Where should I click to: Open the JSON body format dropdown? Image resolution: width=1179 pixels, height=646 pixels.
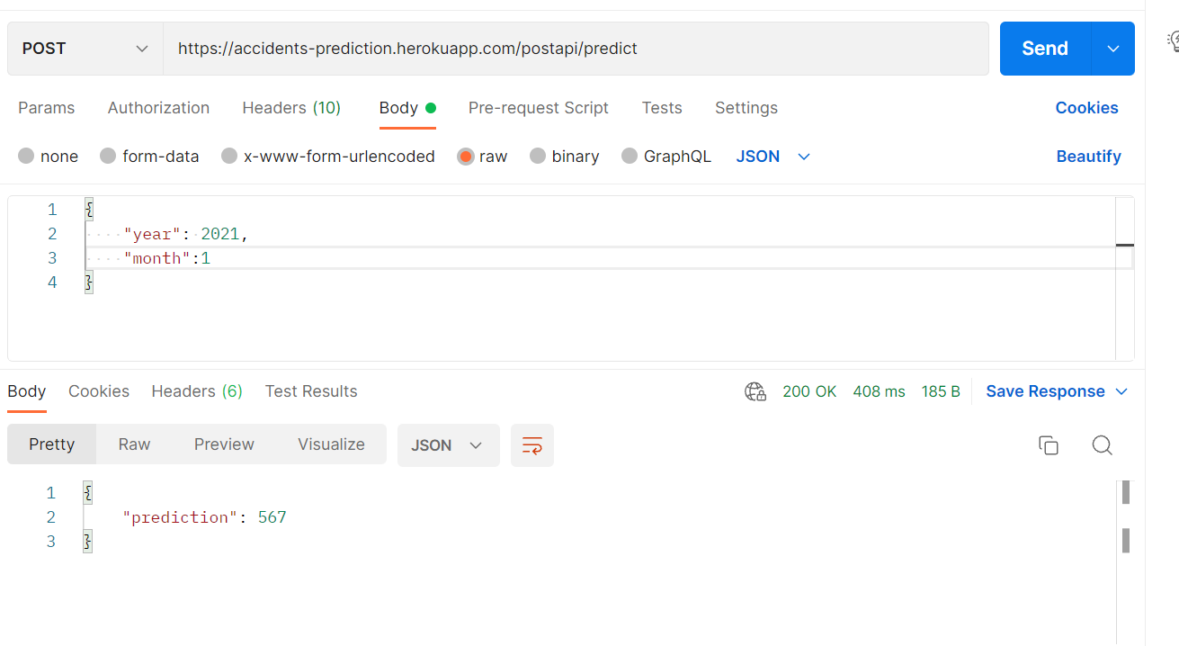click(773, 157)
